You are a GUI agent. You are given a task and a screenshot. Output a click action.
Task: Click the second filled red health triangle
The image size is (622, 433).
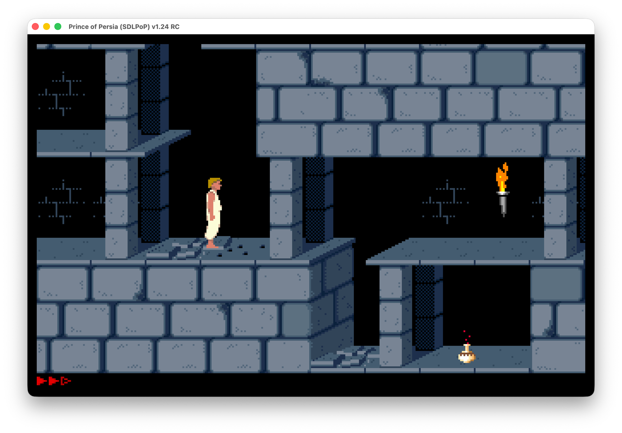click(53, 381)
